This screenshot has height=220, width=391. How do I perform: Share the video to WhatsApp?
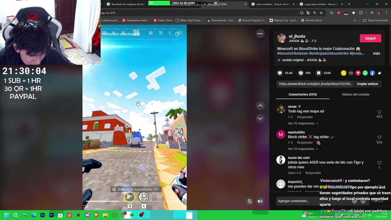(365, 73)
